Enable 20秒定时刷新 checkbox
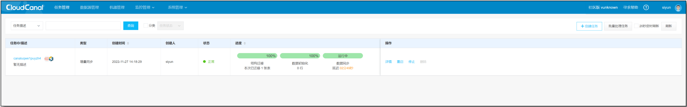 point(636,26)
